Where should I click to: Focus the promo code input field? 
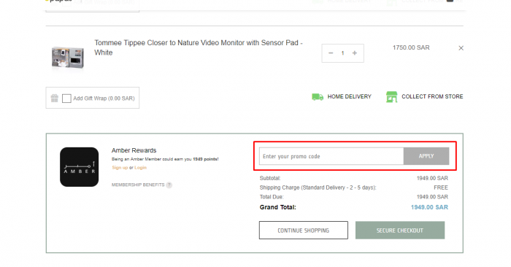pyautogui.click(x=331, y=156)
